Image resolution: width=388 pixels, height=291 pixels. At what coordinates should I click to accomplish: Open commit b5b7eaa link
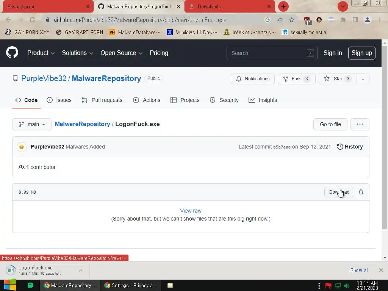click(x=282, y=147)
